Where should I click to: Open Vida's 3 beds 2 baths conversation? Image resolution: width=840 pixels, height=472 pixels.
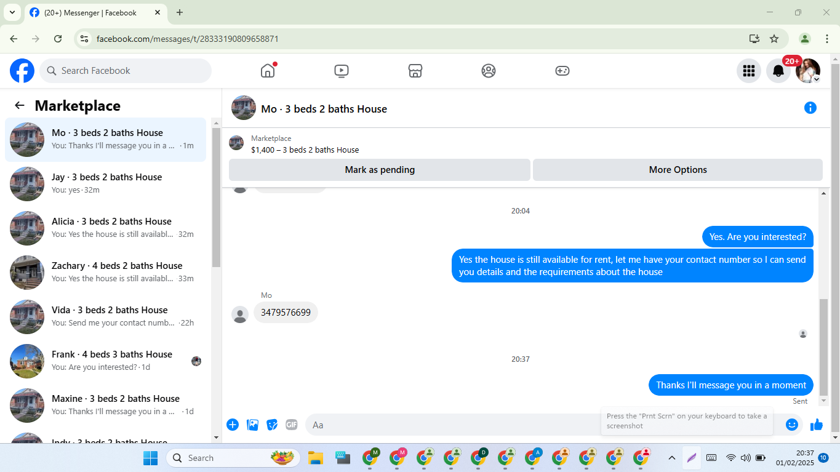pyautogui.click(x=105, y=317)
